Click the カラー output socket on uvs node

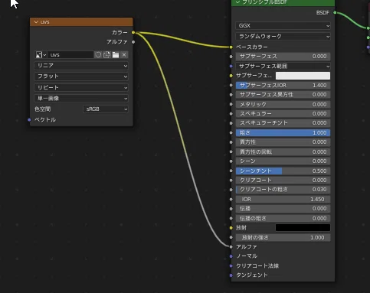(x=133, y=33)
